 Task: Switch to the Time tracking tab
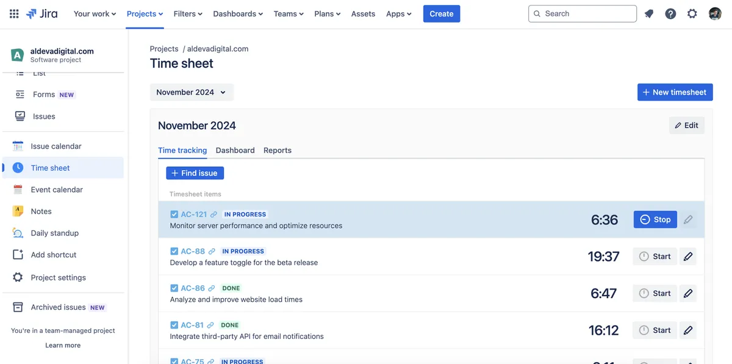(x=182, y=151)
